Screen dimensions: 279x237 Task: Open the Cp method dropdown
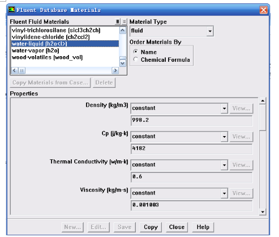coord(224,137)
